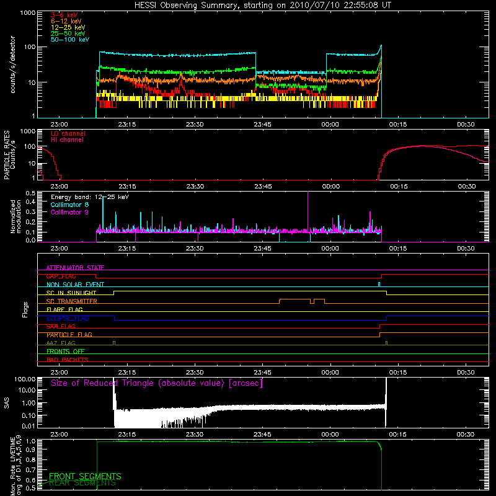The width and height of the screenshot is (496, 496).
Task: Click the Flags vertical axis label
Action: (25, 309)
